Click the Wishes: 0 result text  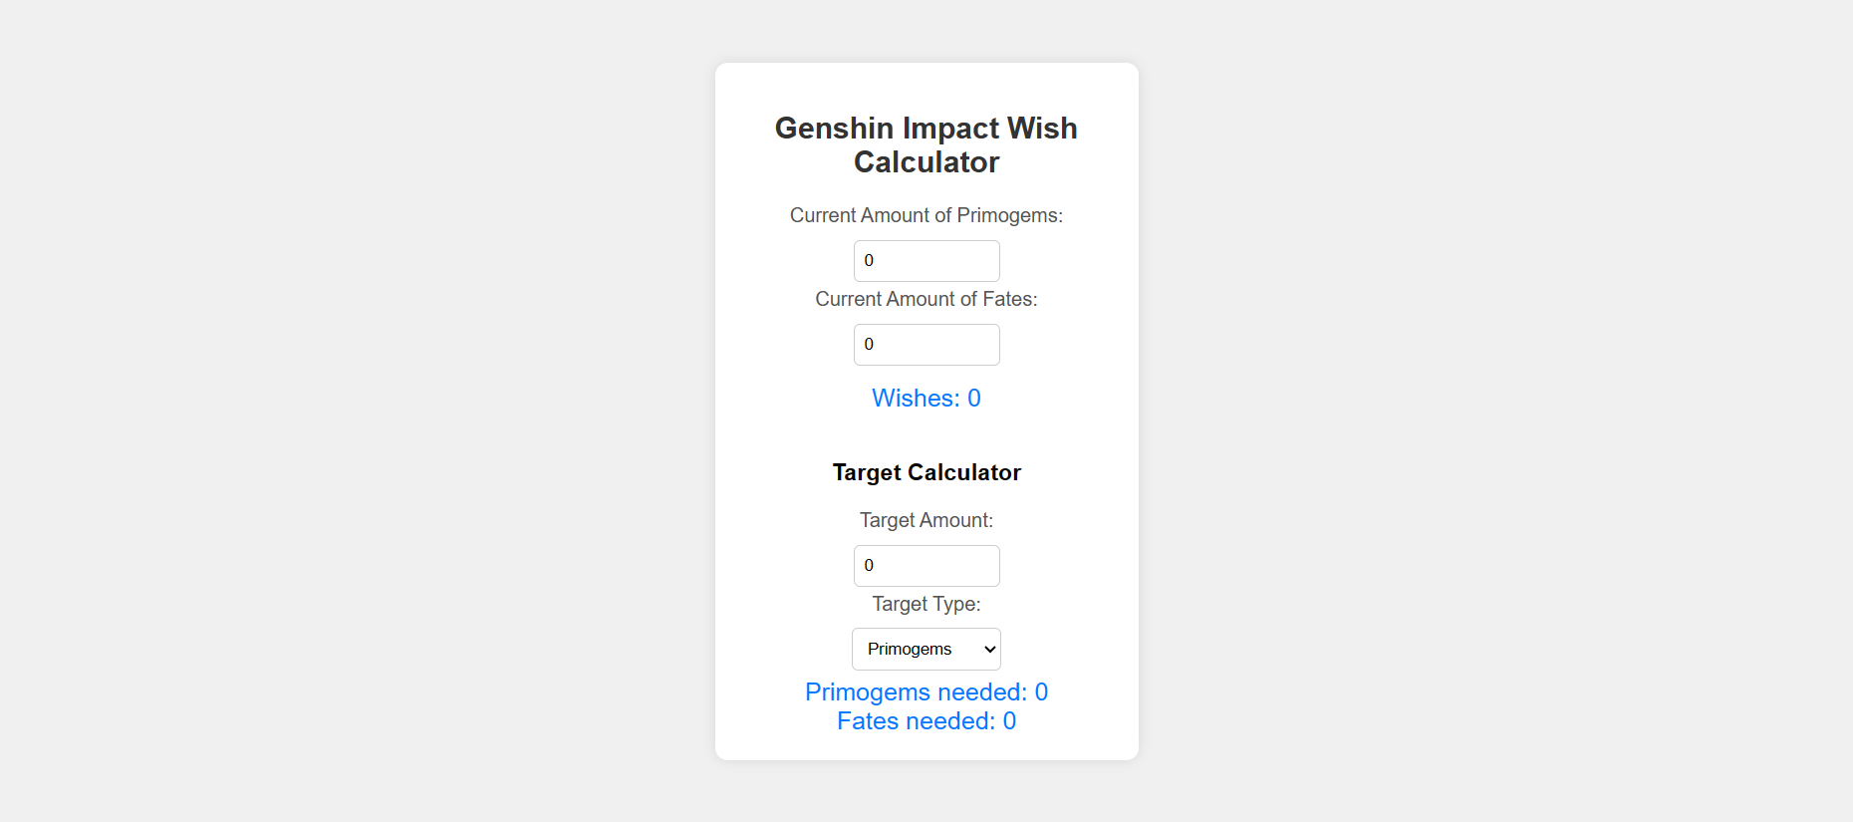[x=926, y=398]
